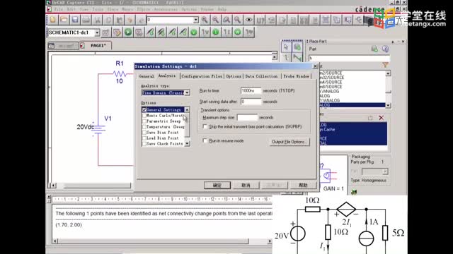
Task: Click the Cut scissors toolbar icon
Action: tap(98, 20)
